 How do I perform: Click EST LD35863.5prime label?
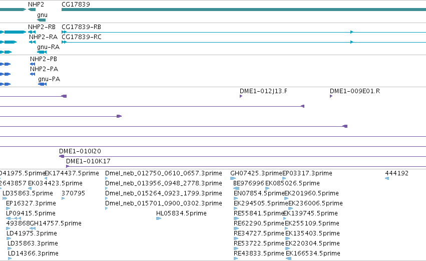point(28,193)
